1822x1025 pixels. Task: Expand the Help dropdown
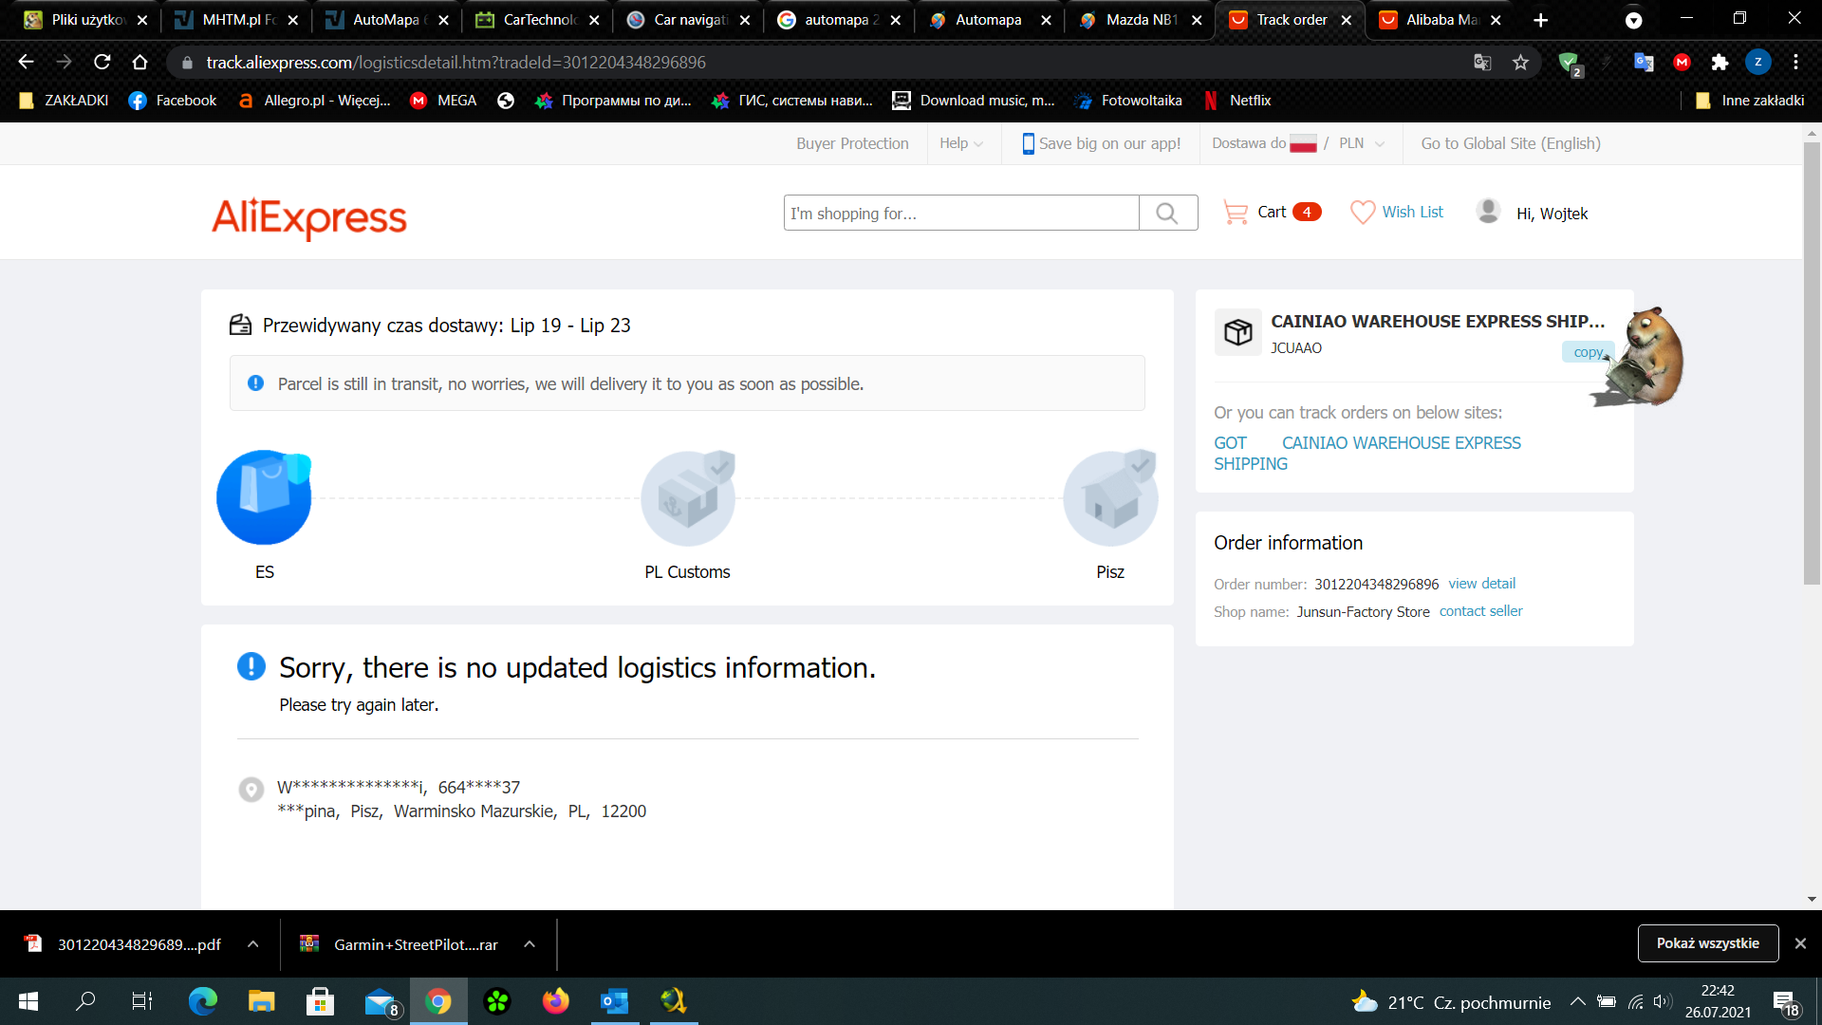[x=961, y=143]
